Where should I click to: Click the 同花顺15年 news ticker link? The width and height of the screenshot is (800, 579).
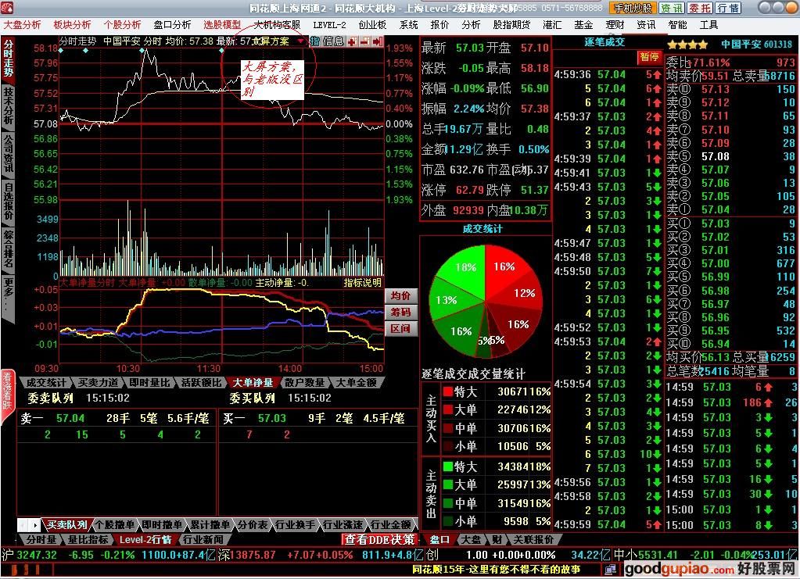[496, 570]
